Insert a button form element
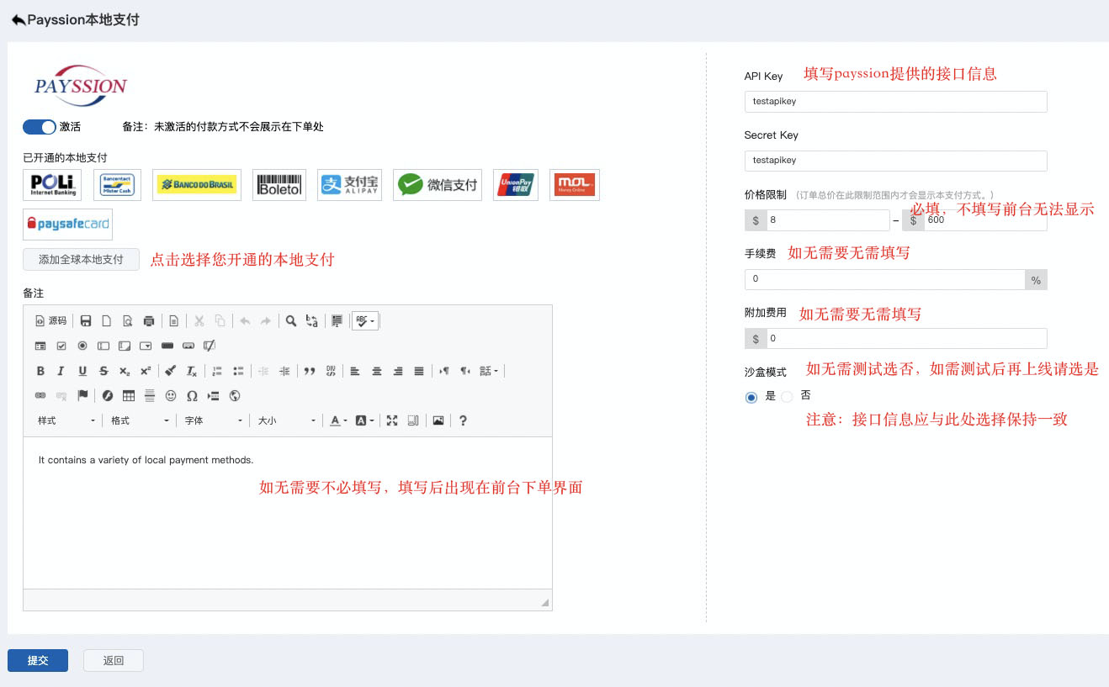1109x687 pixels. tap(167, 346)
